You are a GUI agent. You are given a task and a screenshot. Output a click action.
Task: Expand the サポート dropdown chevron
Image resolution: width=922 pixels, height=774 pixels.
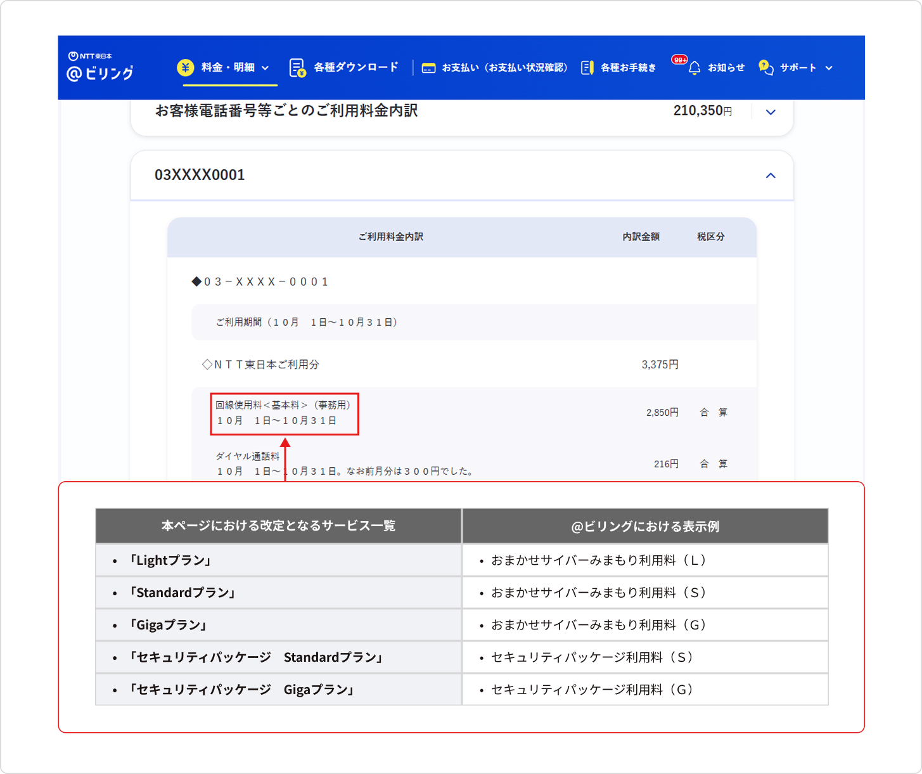(829, 68)
